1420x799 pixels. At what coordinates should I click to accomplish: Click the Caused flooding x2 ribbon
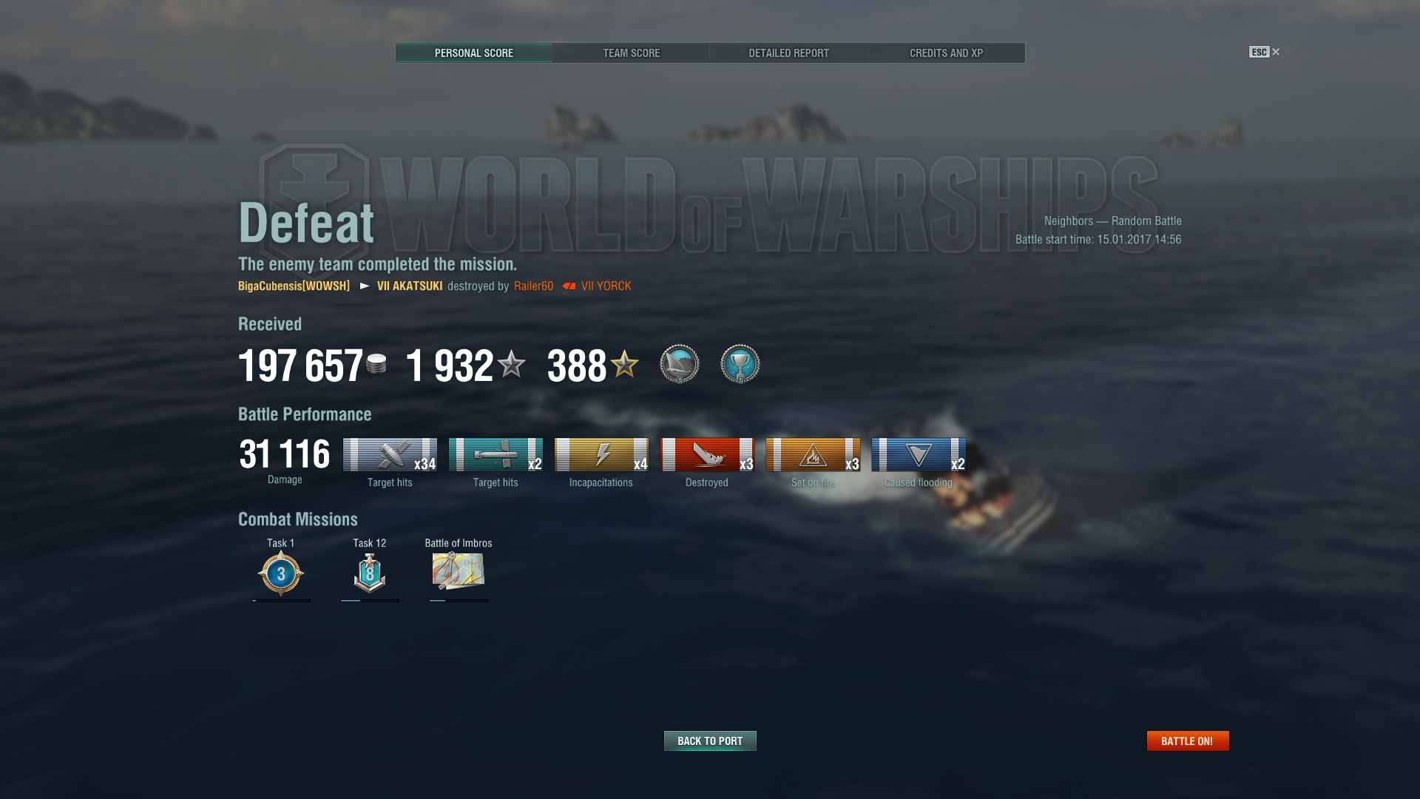point(919,455)
